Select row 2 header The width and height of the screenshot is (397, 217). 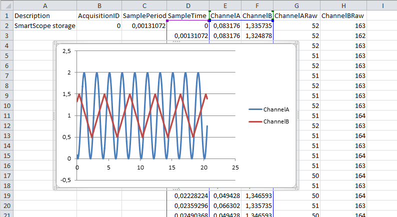coord(6,25)
